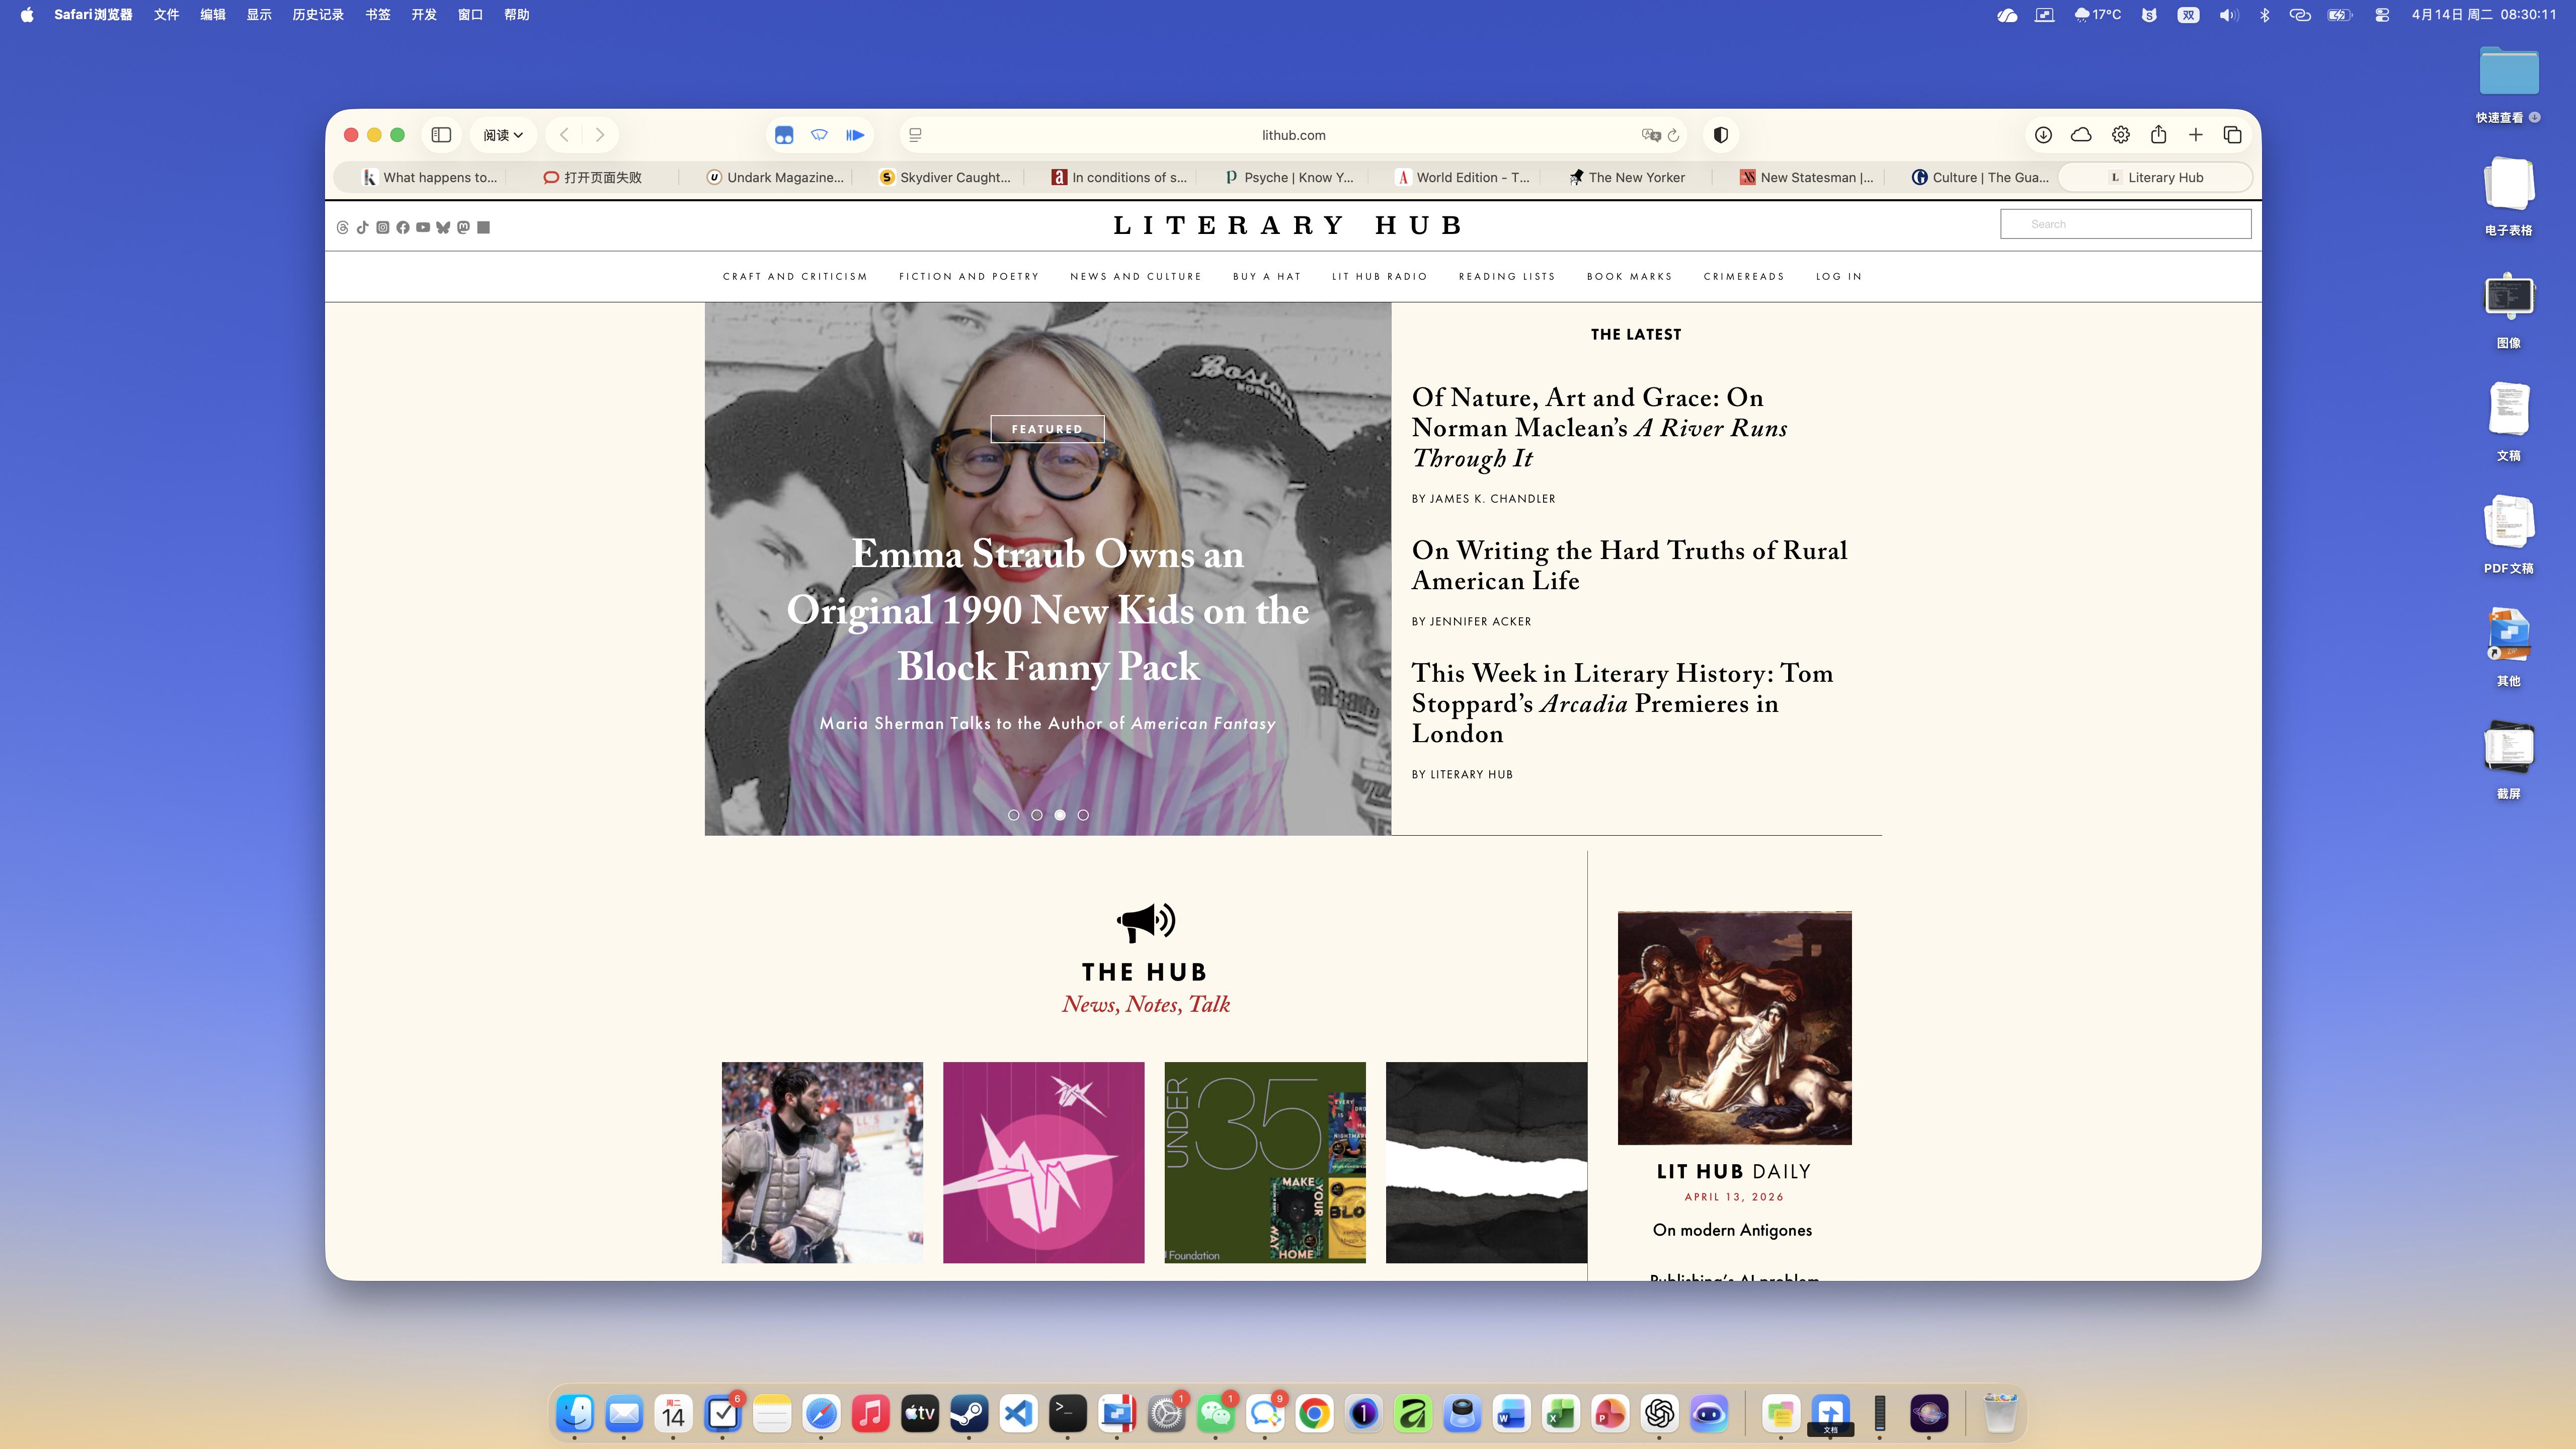The height and width of the screenshot is (1449, 2576).
Task: Open the Reading Lists nav link
Action: pyautogui.click(x=1506, y=277)
